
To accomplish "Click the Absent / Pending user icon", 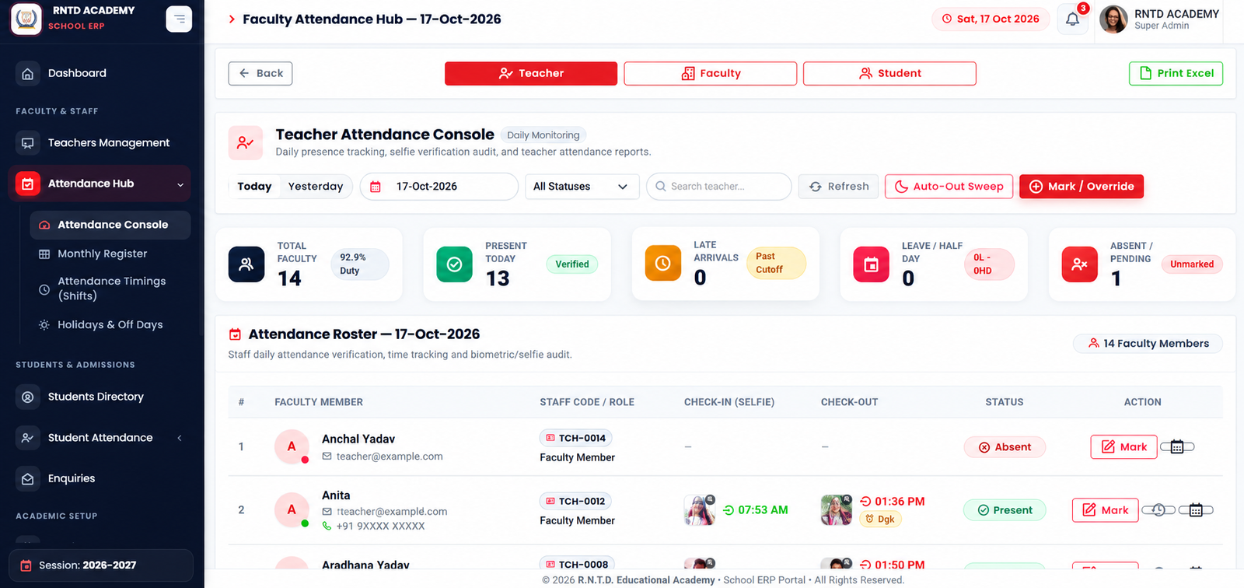I will coord(1080,264).
